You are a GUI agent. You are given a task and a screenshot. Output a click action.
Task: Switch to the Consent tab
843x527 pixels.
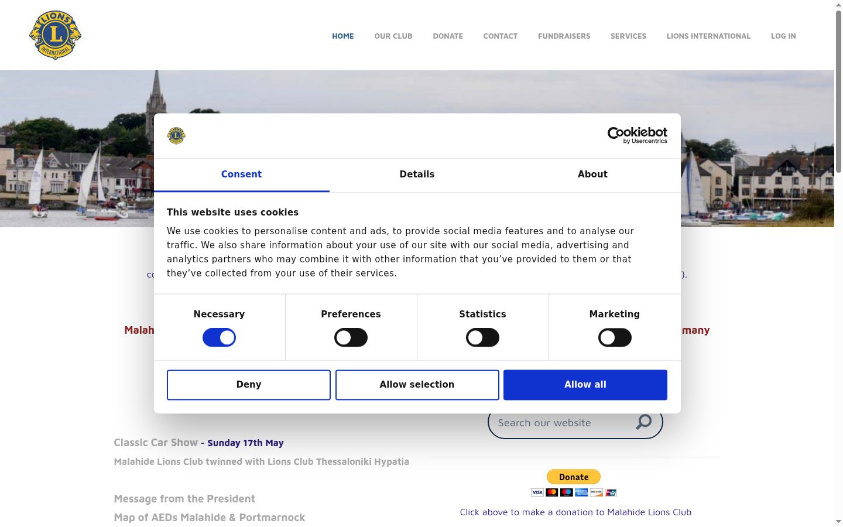click(x=241, y=174)
